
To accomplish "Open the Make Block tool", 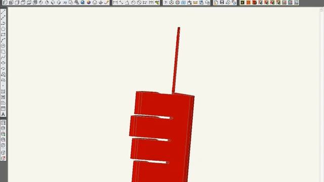I will coord(3,80).
